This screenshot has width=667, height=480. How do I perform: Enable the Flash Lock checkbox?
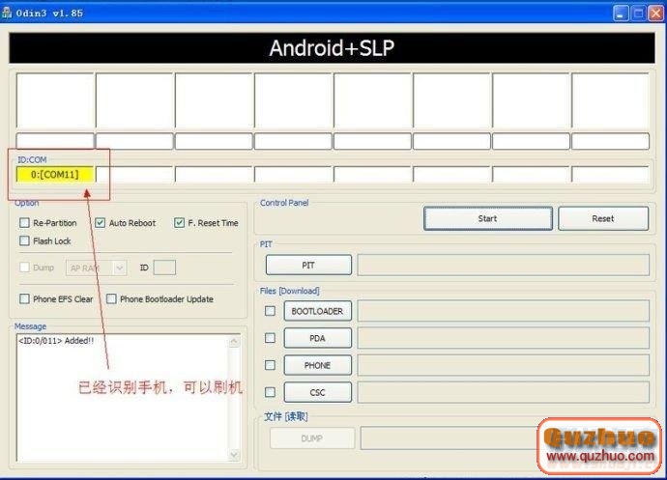[x=25, y=240]
